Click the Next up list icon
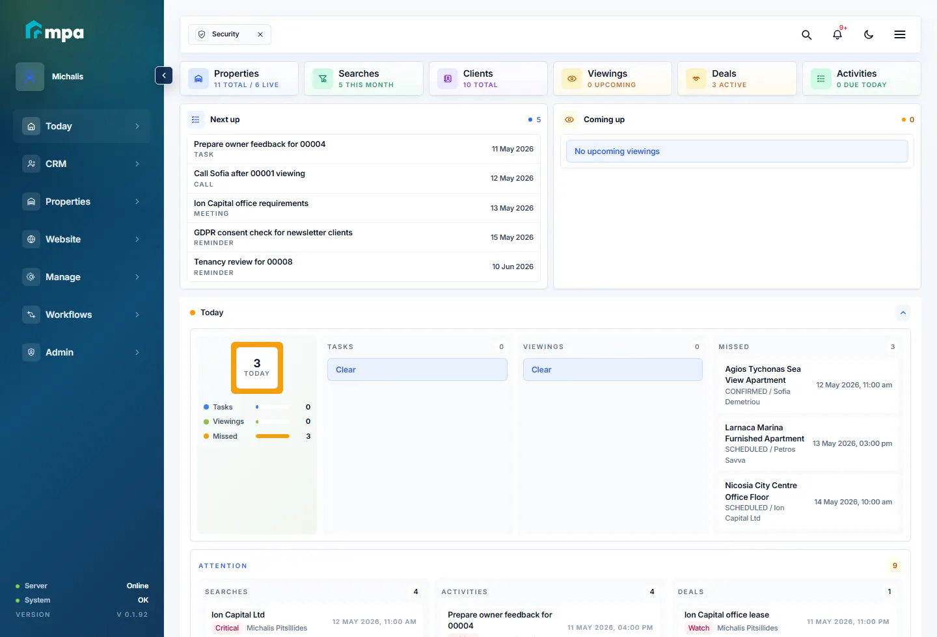 pos(196,120)
